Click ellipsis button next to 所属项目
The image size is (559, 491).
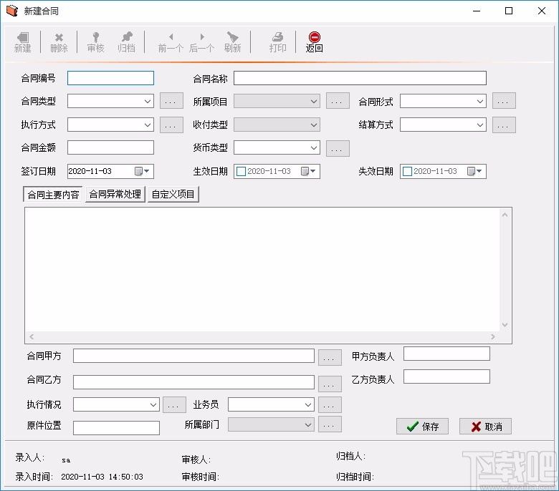[x=338, y=101]
